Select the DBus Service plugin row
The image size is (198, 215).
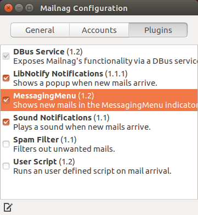click(99, 56)
